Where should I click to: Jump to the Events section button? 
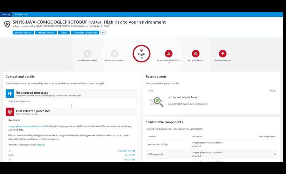[64, 33]
